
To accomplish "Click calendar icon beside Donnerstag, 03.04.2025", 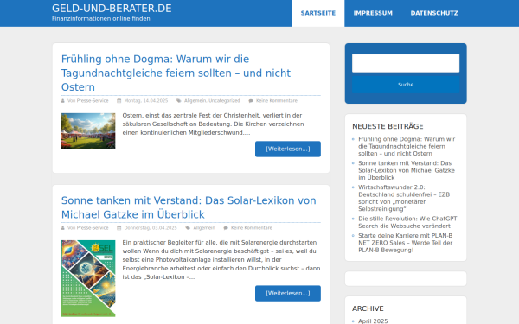I will tap(119, 228).
